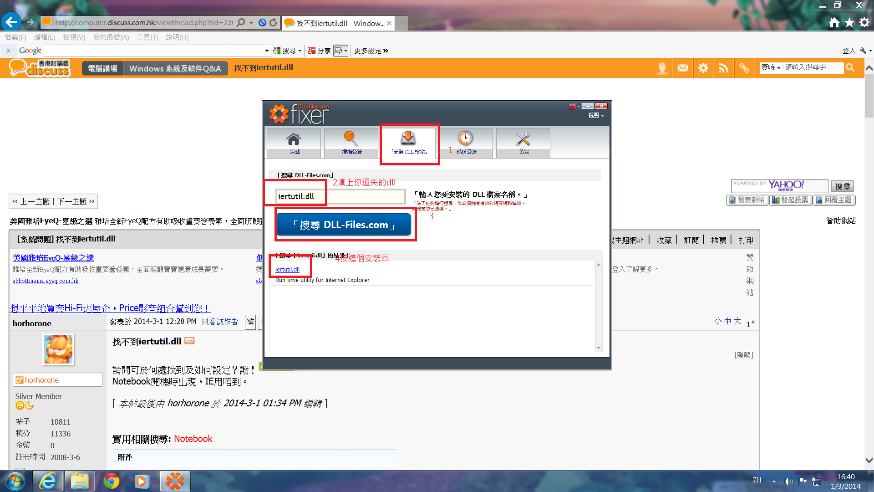Click the 電腦講場 breadcrumb button
Viewport: 874px width, 492px height.
coord(102,68)
